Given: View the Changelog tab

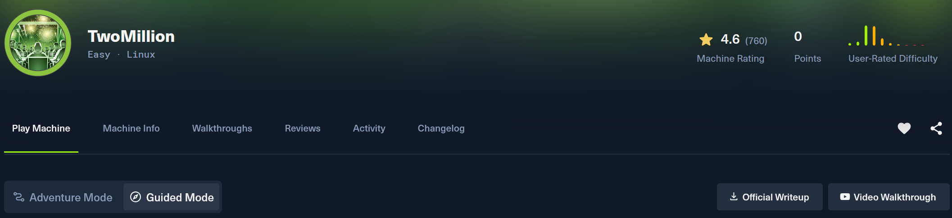Looking at the screenshot, I should click(441, 128).
